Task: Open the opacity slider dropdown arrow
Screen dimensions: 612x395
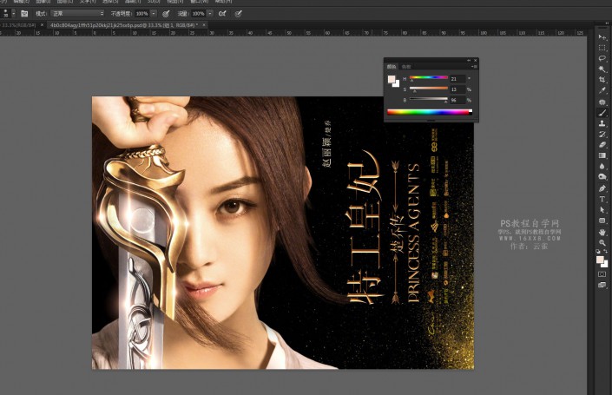Action: pyautogui.click(x=154, y=14)
